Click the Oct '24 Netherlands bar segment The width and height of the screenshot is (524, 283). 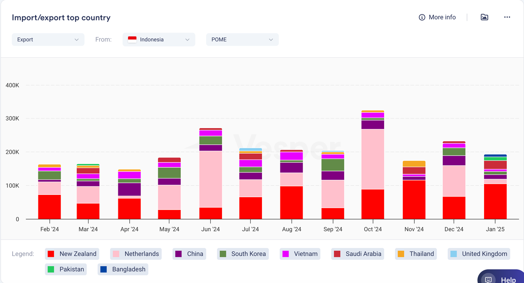[x=373, y=159]
